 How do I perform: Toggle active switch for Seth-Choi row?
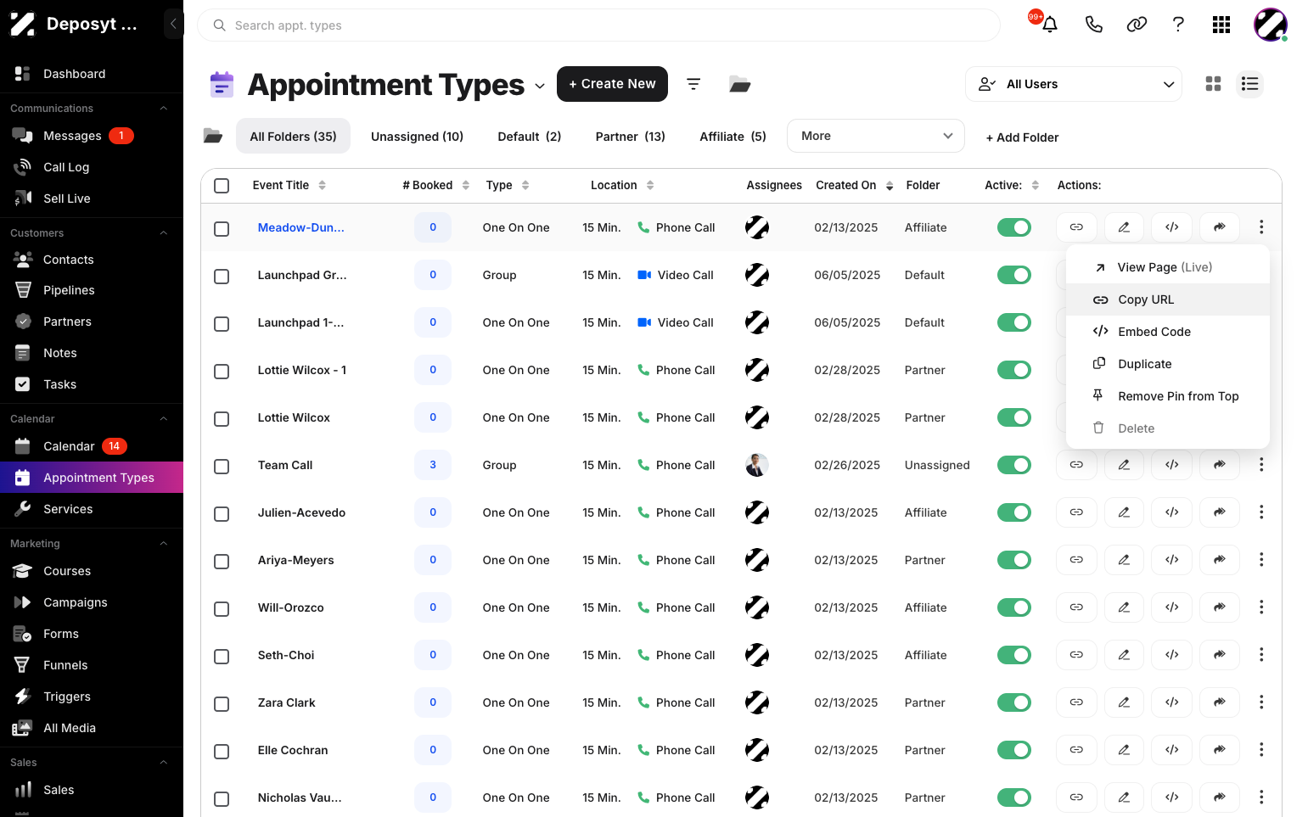point(1013,655)
